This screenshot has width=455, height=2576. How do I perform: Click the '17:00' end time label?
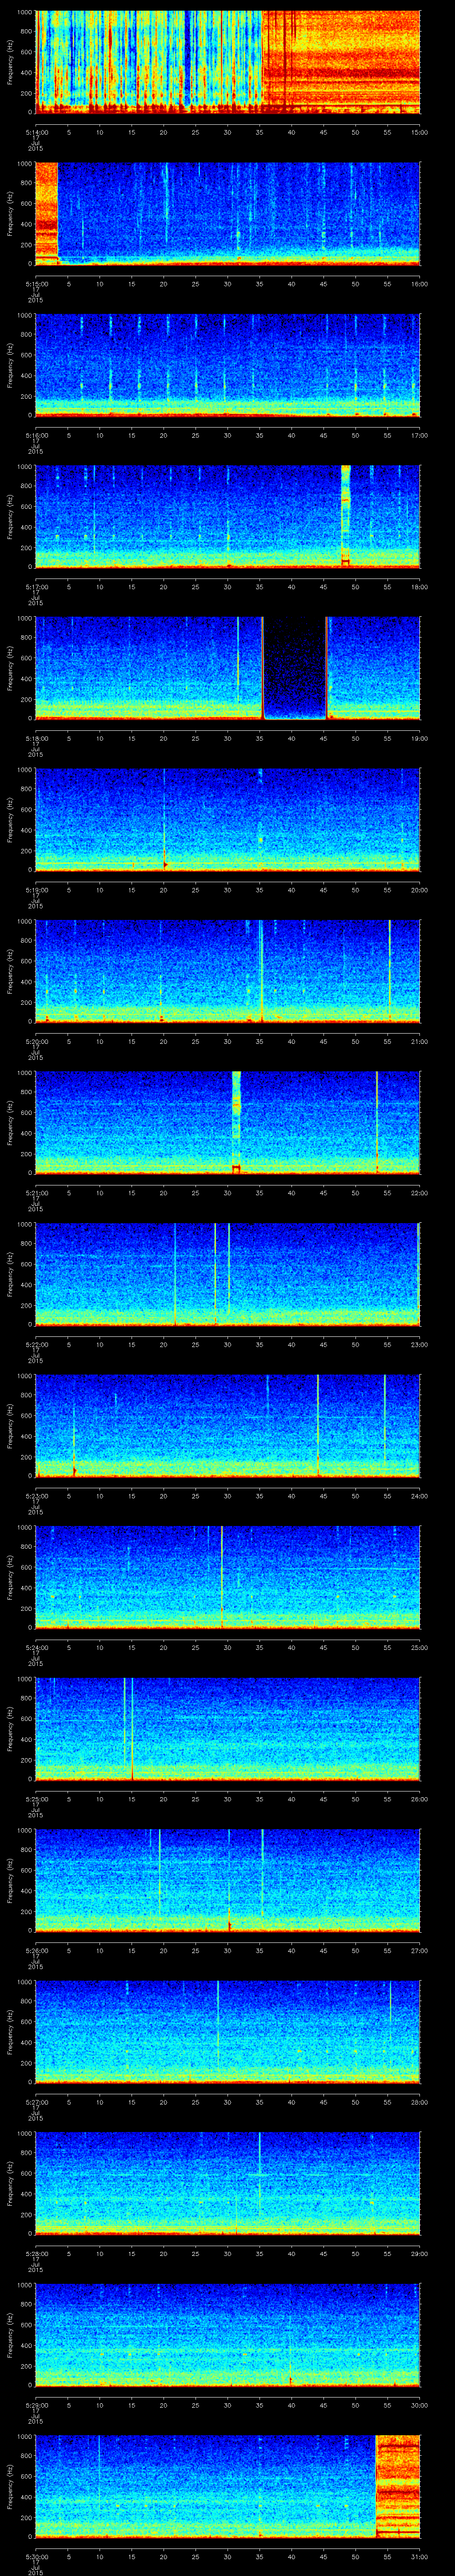coord(420,434)
